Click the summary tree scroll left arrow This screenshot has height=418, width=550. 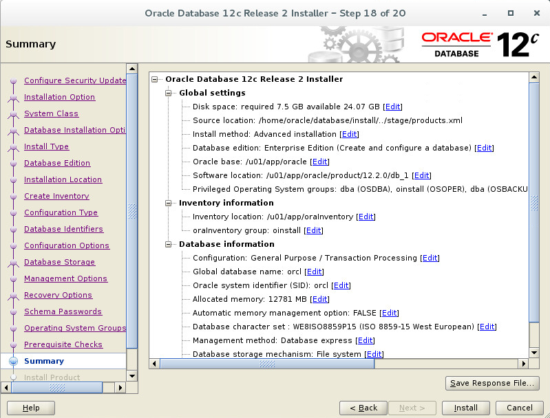coord(154,364)
